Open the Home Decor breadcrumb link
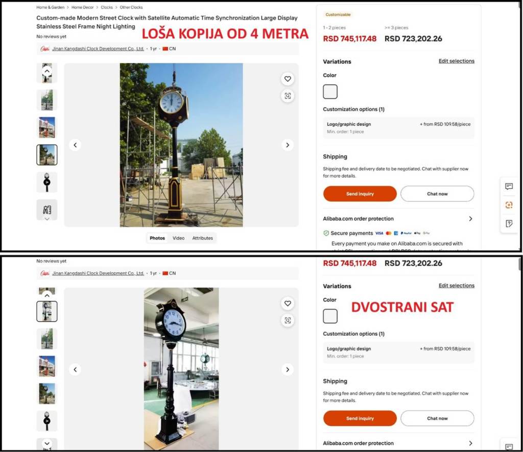The width and height of the screenshot is (523, 452). [x=82, y=8]
